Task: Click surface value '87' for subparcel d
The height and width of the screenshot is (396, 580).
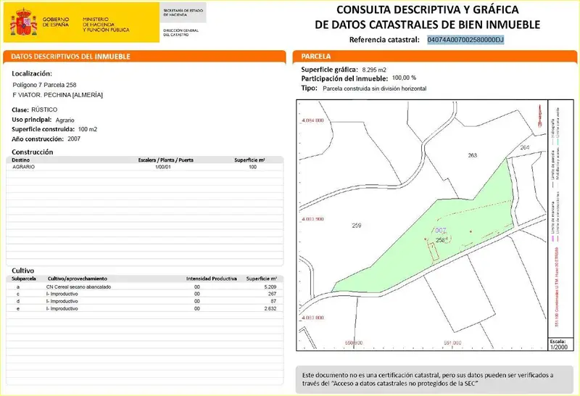Action: tap(273, 301)
